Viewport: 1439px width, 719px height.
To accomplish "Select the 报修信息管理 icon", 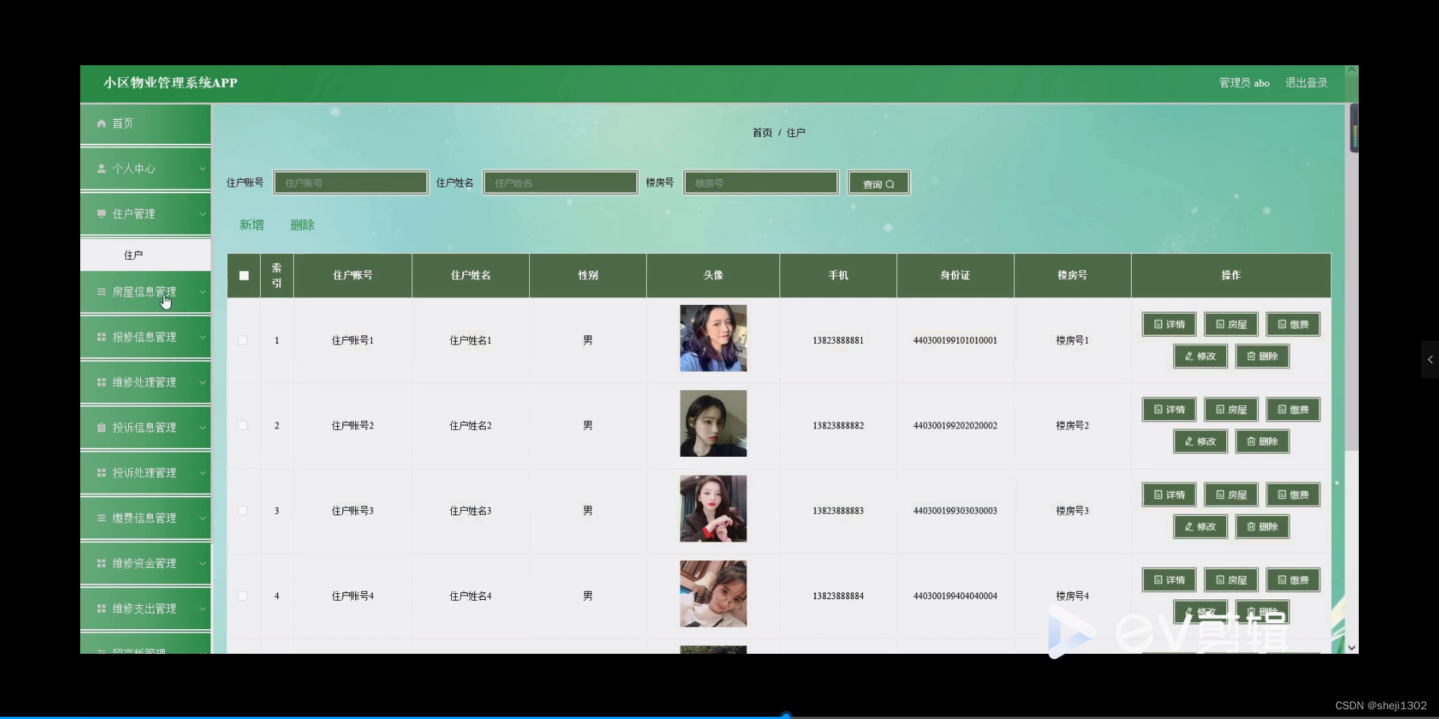I will [x=101, y=337].
